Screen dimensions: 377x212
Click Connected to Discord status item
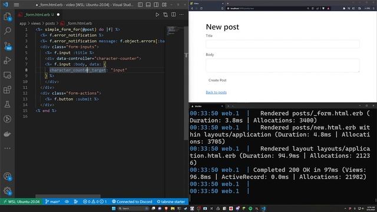[x=132, y=201]
